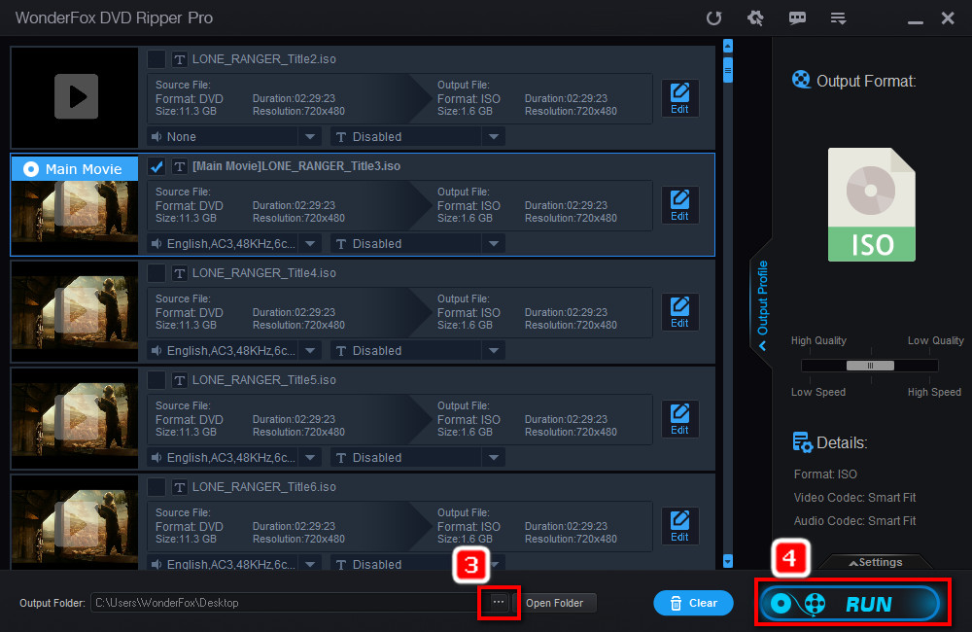The image size is (972, 632).
Task: Open subtitle dropdown for Title4
Action: [x=494, y=350]
